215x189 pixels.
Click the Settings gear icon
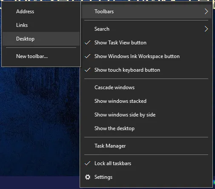(88, 177)
